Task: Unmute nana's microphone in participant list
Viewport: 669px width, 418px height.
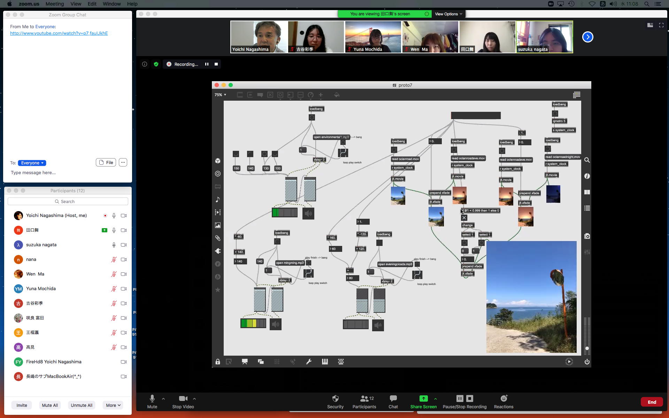Action: tap(114, 260)
